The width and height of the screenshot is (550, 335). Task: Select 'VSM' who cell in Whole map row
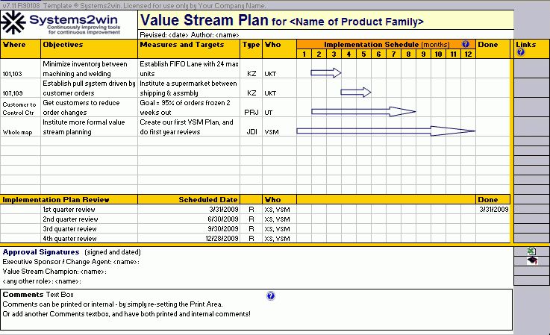(279, 127)
